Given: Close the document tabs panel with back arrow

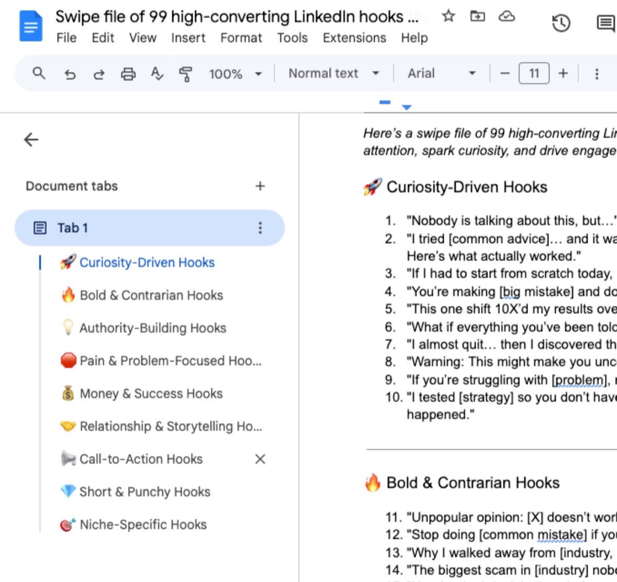Looking at the screenshot, I should coord(31,139).
